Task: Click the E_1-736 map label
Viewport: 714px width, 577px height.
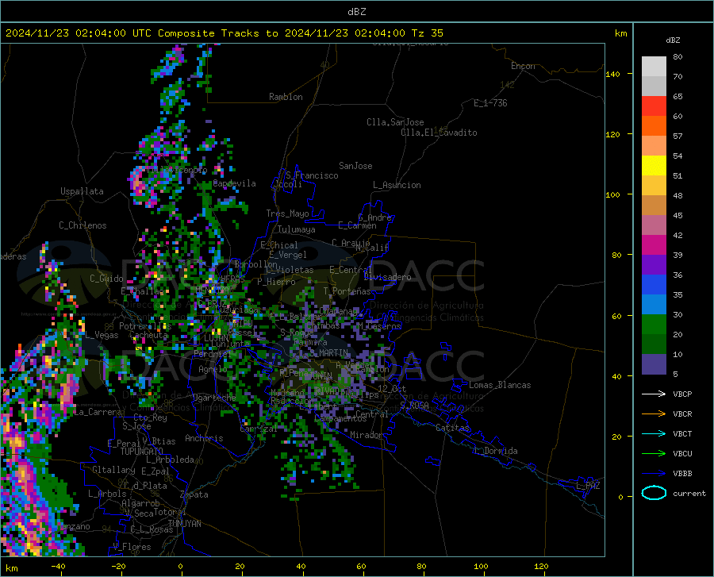Action: [x=490, y=103]
